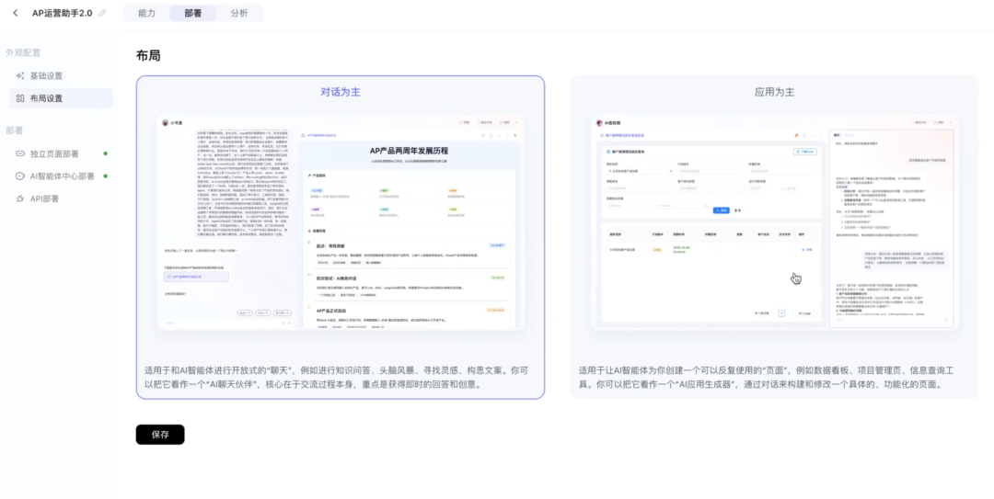Screen dimensions: 994x499
Task: Click the 应用为主 preview thumbnail
Action: coord(774,222)
